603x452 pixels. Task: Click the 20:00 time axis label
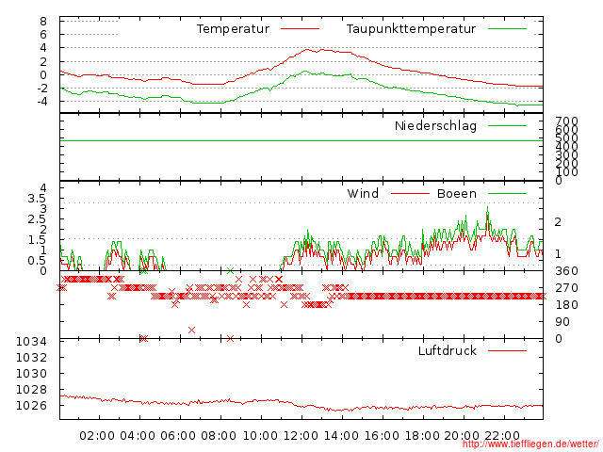[462, 436]
